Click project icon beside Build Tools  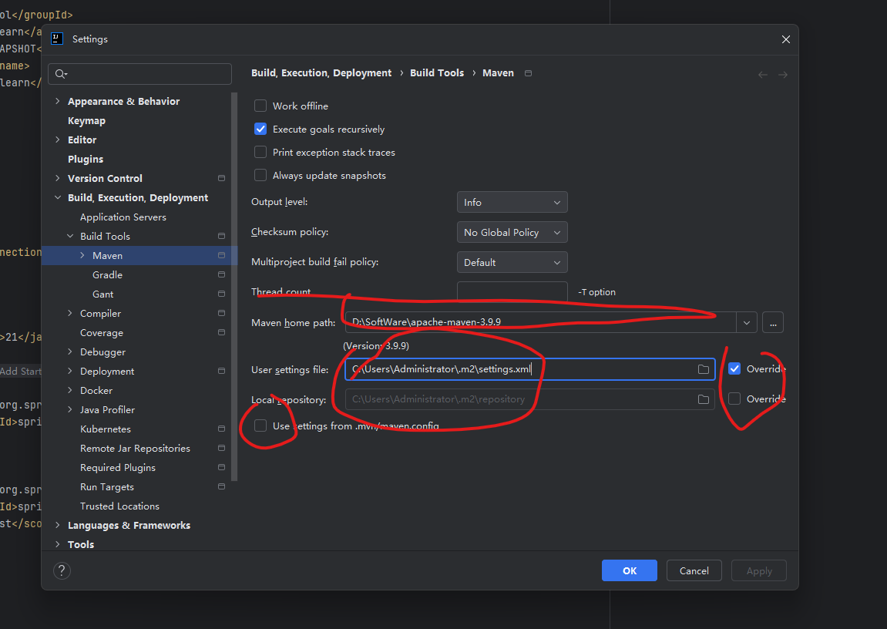[x=221, y=236]
